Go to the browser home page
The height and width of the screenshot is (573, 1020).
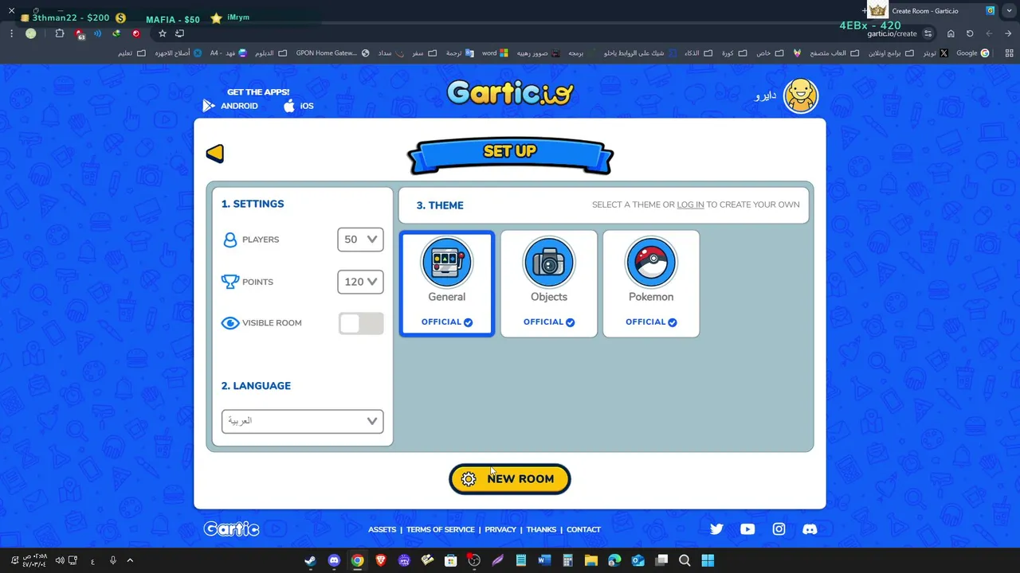tap(951, 33)
